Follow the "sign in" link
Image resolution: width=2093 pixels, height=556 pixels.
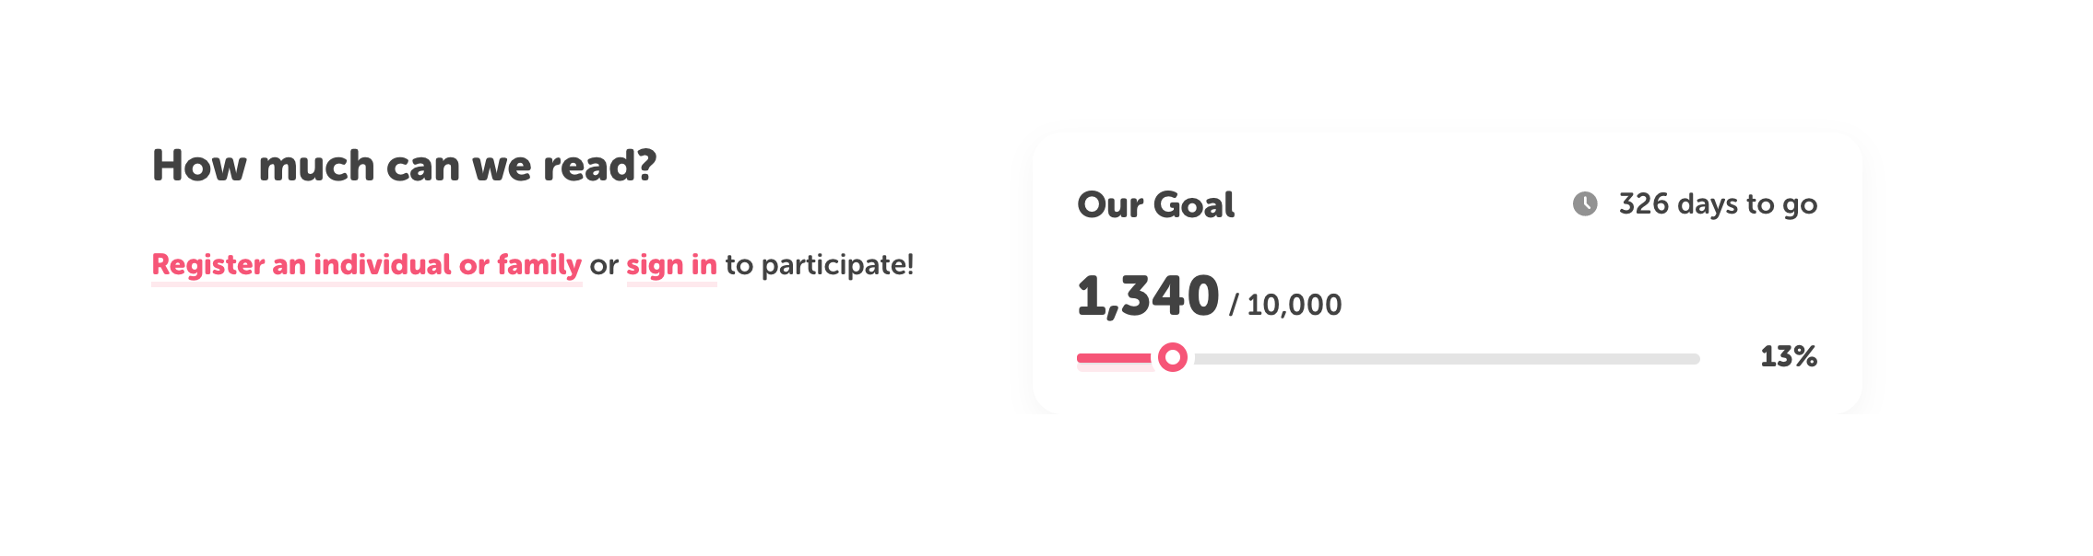(671, 265)
